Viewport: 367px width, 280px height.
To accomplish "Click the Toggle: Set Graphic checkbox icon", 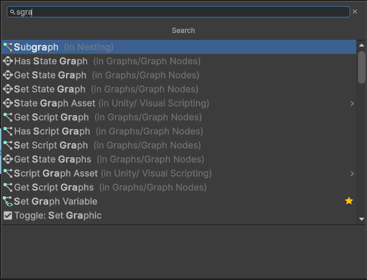I will (x=8, y=215).
